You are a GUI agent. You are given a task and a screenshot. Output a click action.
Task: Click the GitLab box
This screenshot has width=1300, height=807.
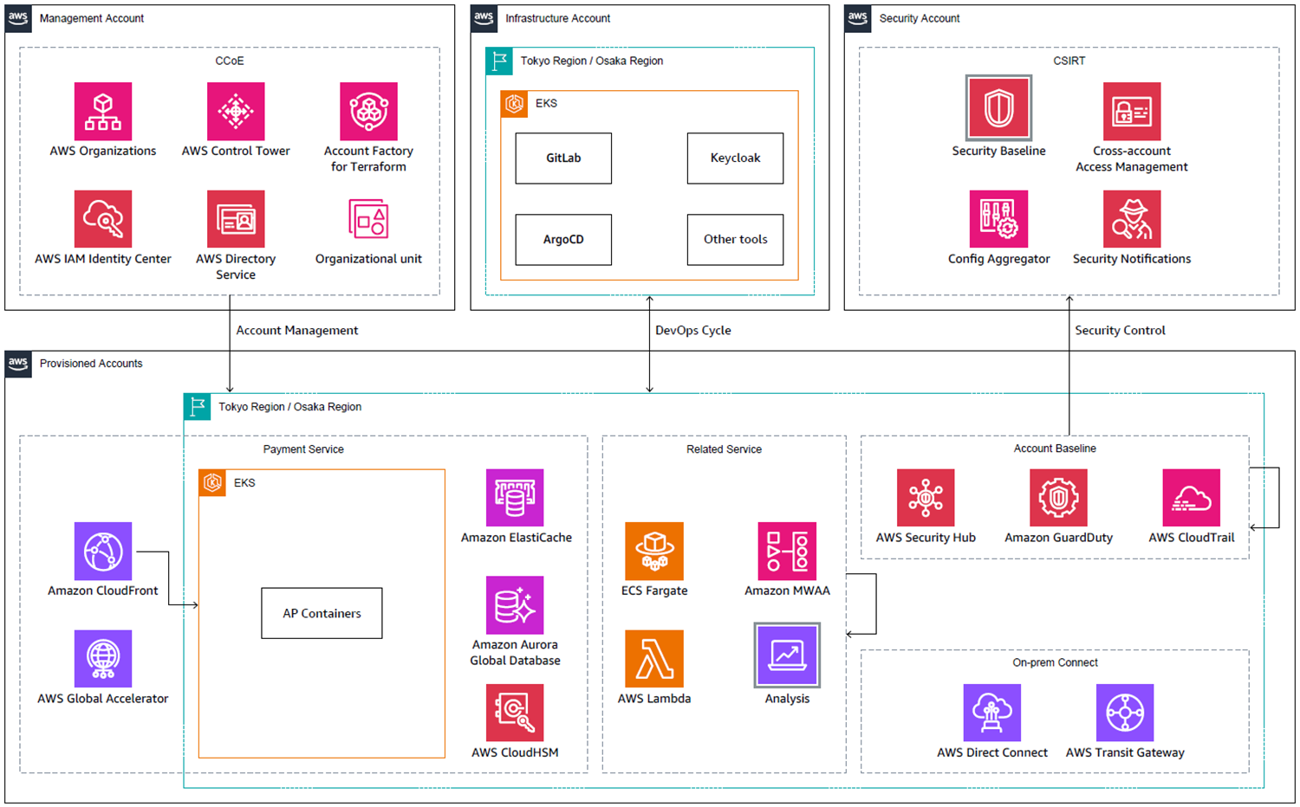click(563, 158)
